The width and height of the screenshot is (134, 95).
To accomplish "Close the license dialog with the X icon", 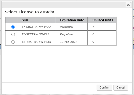I will (128, 5).
